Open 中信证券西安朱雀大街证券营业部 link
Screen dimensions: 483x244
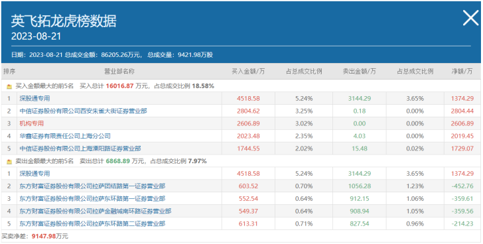83,111
